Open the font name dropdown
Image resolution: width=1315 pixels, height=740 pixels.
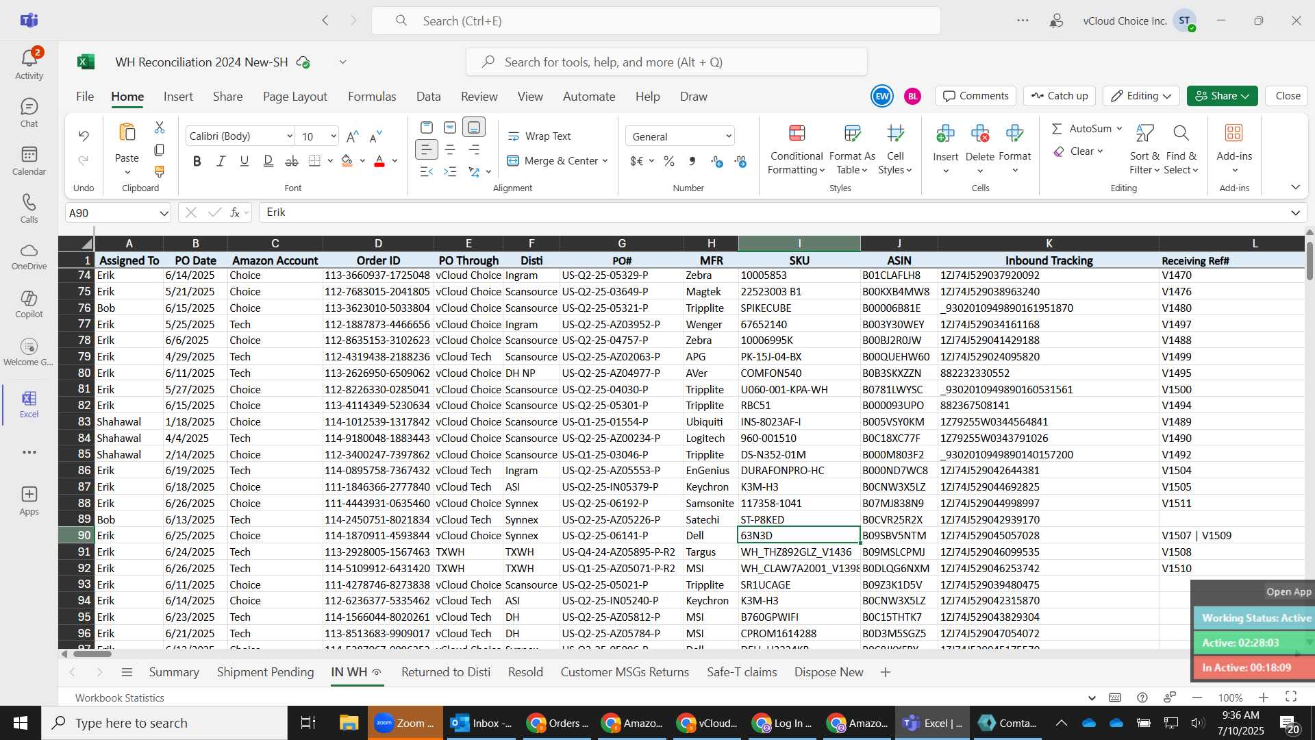(290, 136)
